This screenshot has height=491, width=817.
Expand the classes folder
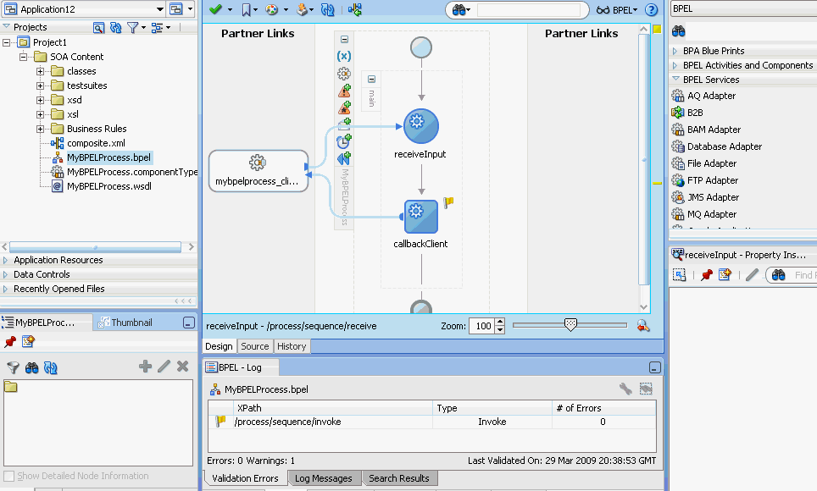[x=40, y=71]
